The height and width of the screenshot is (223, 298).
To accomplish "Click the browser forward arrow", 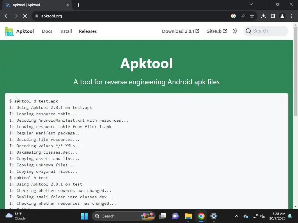I will (16, 16).
